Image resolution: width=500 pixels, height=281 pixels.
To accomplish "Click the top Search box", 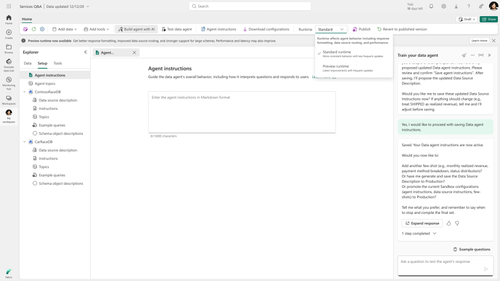I will tap(250, 6).
